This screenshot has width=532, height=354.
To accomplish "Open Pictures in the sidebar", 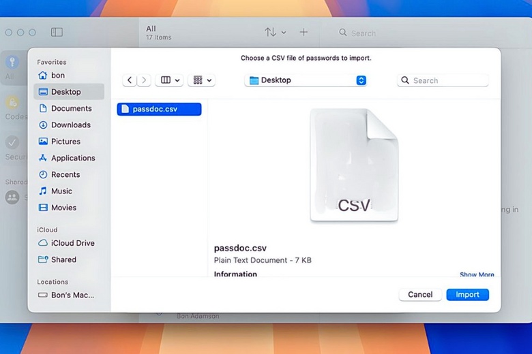I will coord(69,142).
